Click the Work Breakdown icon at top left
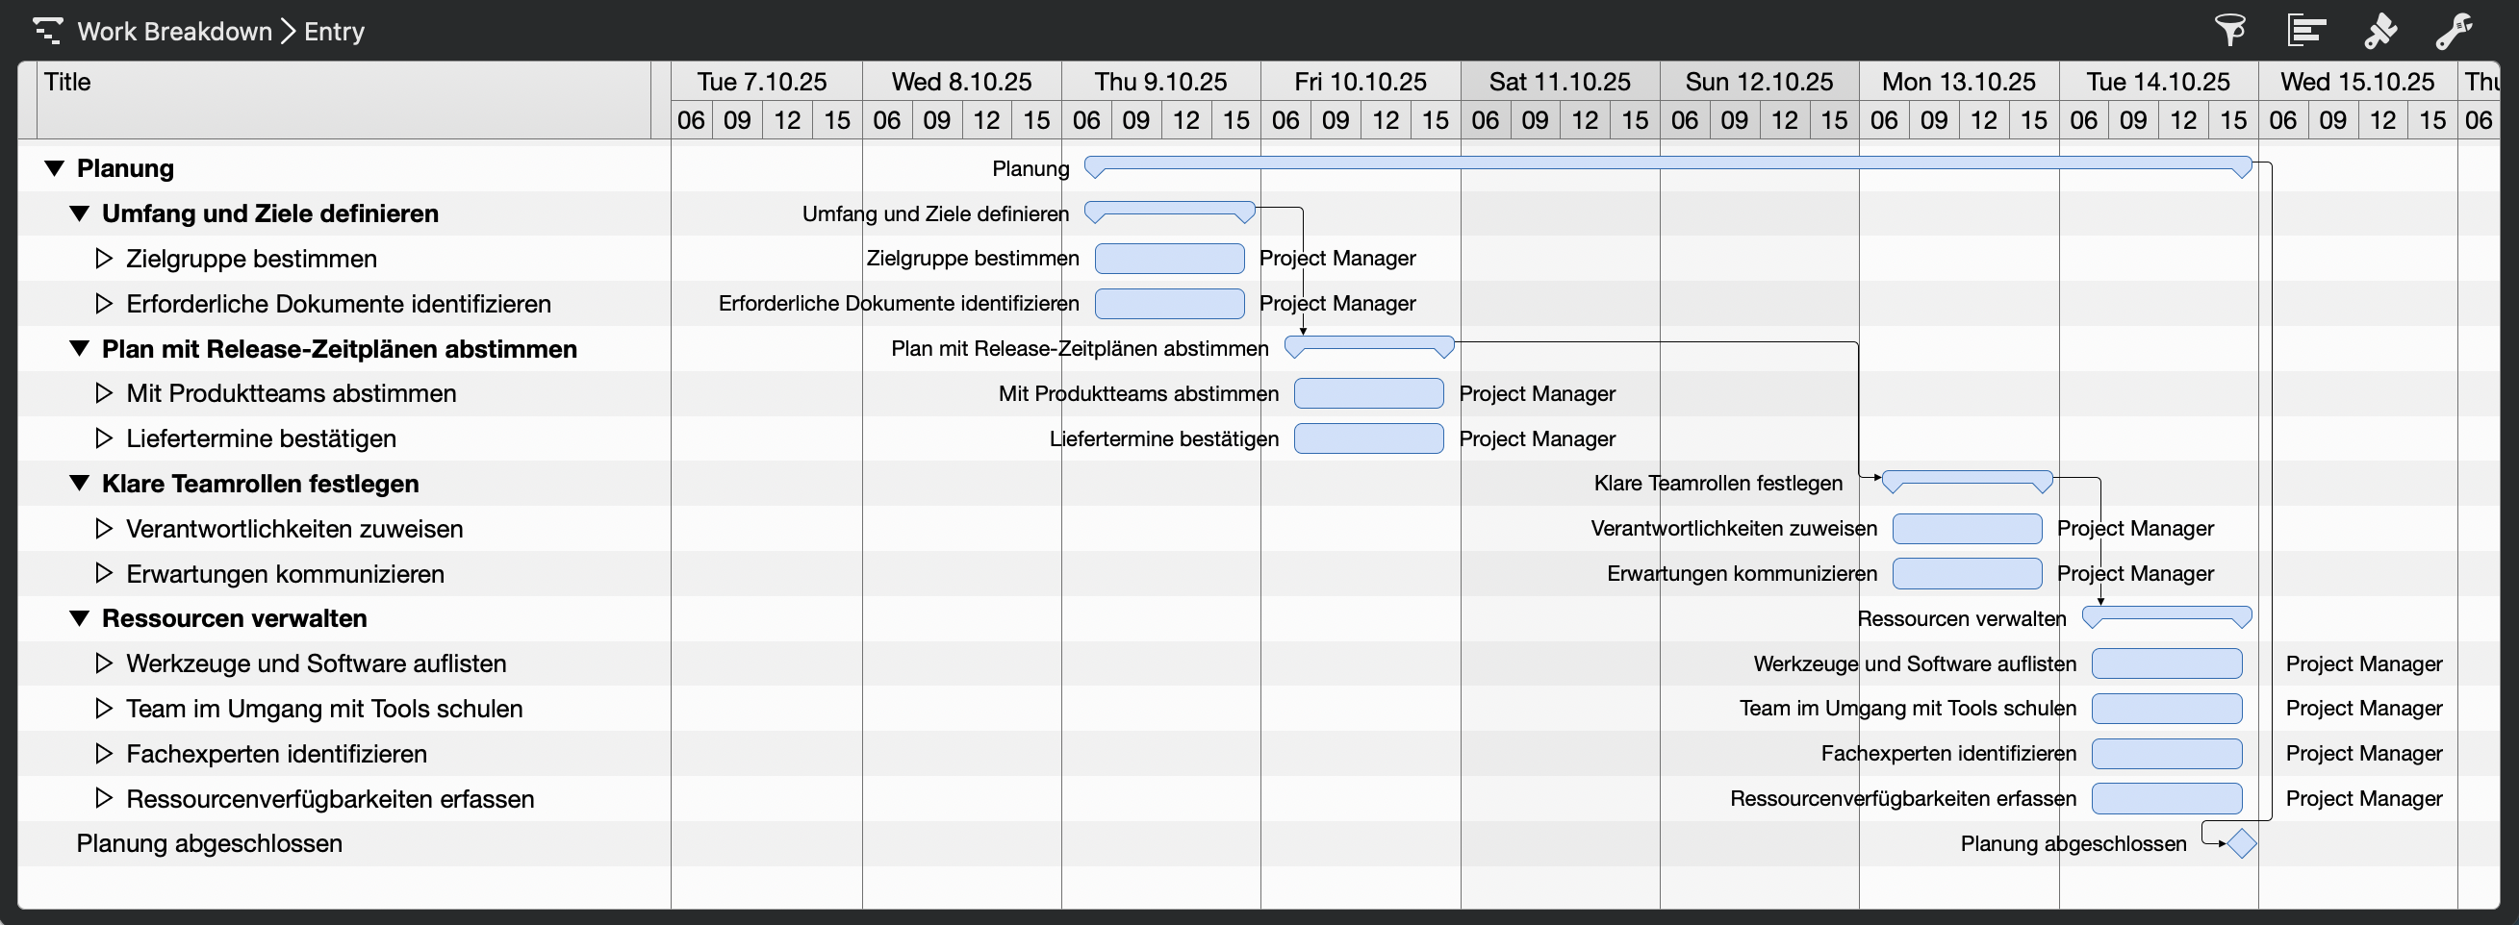This screenshot has height=925, width=2519. (48, 30)
